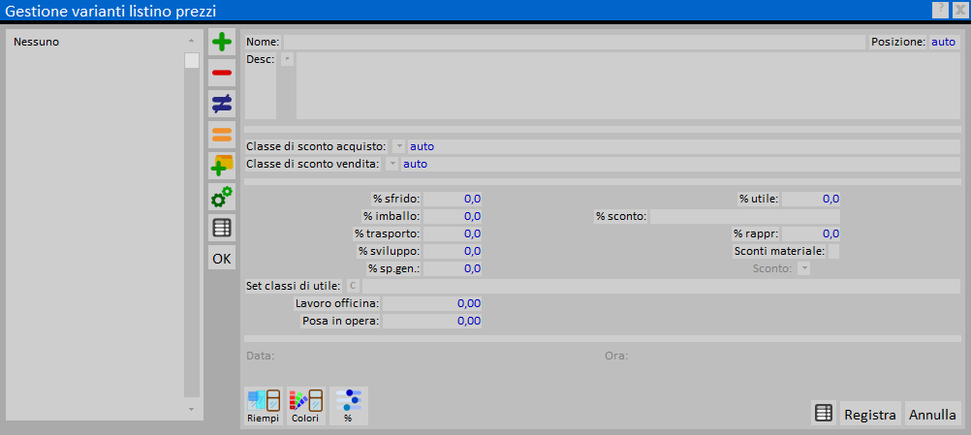Click the yellow folder with green plus icon
This screenshot has width=971, height=435.
tap(222, 166)
